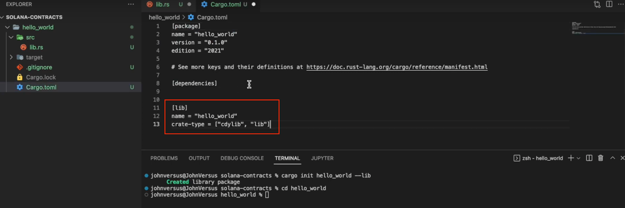Open the doc.rust-lang.org manifest link
Screen dimensions: 625x208
point(396,67)
